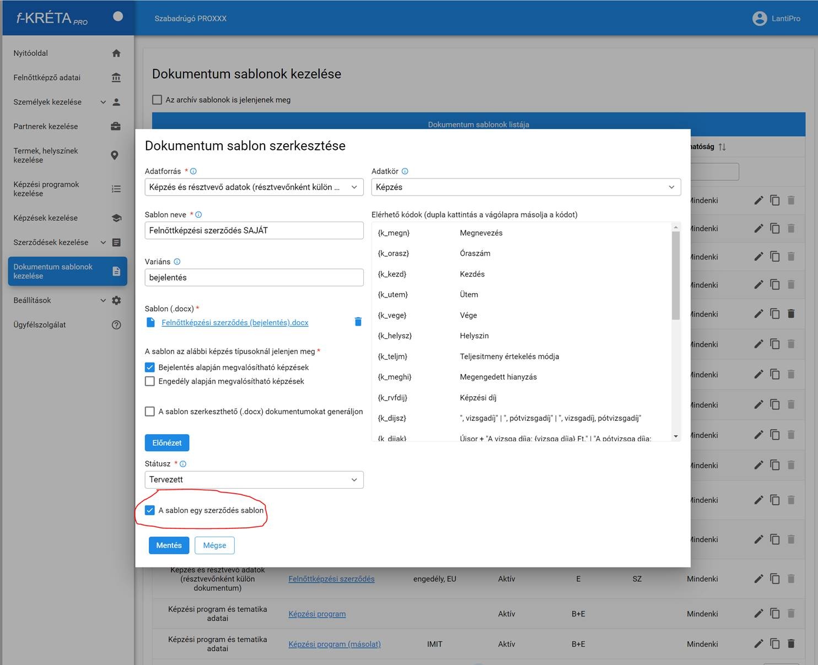Open Felnőttképző adatai menu item

(x=68, y=78)
